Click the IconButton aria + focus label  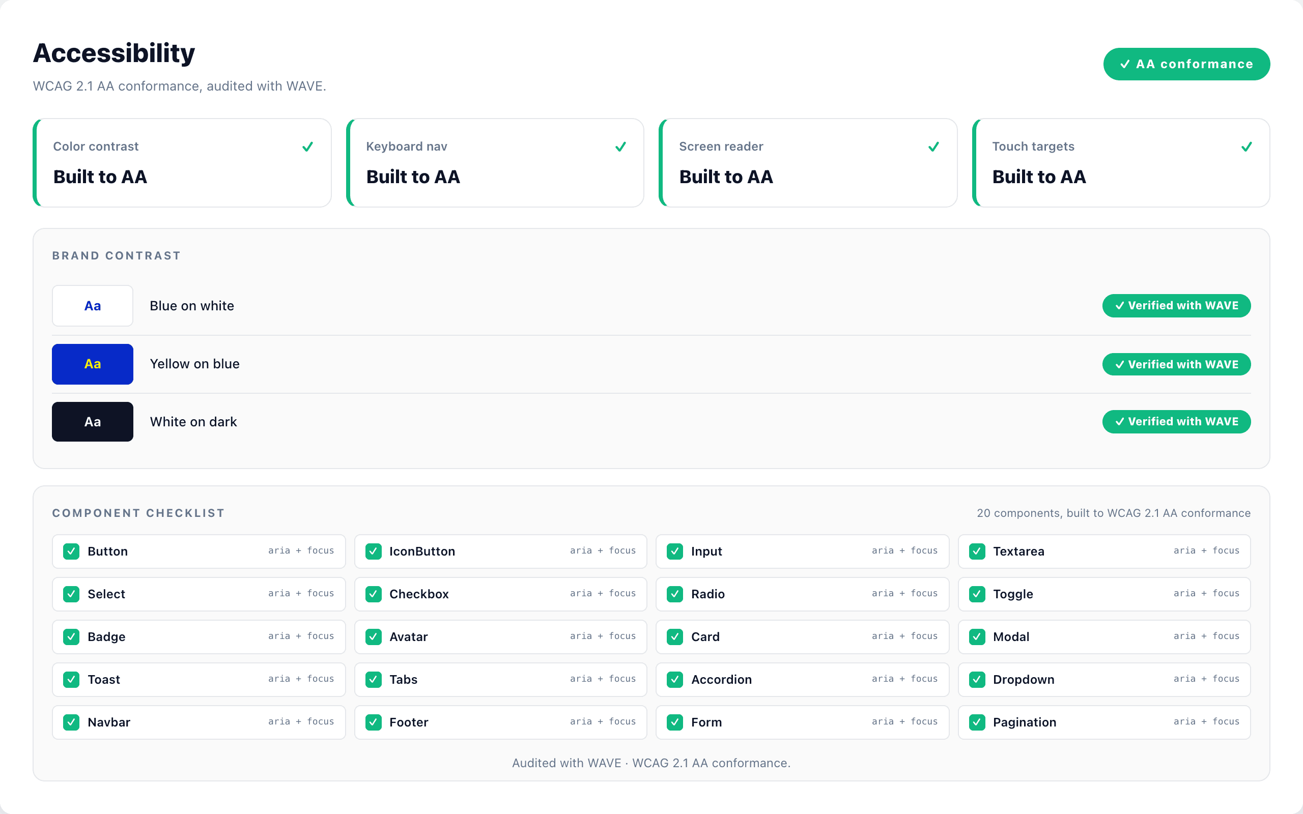click(603, 550)
